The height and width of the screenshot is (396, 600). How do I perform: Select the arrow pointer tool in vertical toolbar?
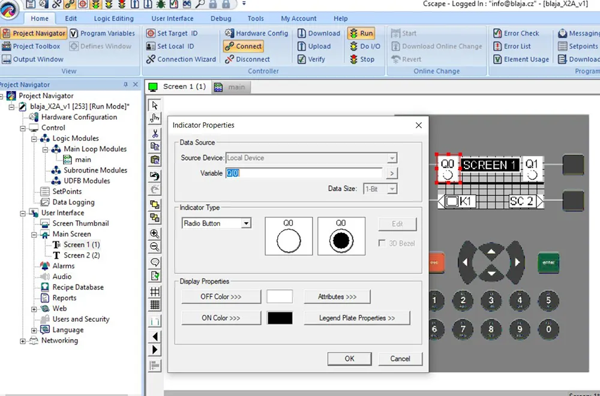point(155,105)
